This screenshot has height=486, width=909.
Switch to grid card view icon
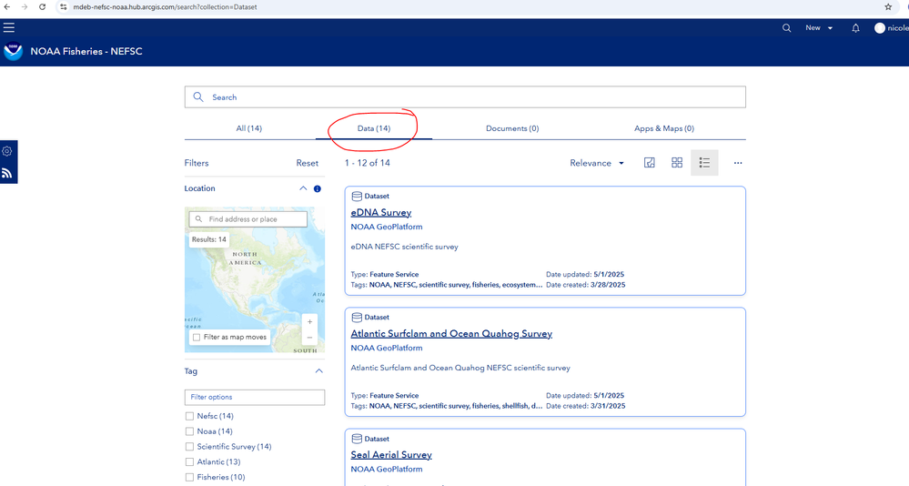tap(677, 163)
